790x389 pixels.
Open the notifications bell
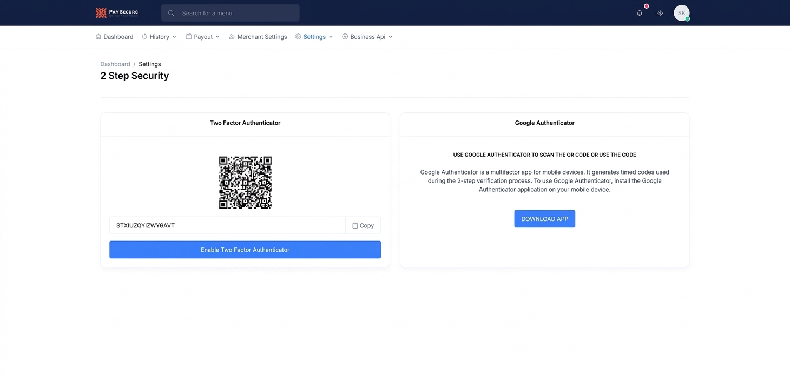(x=640, y=13)
